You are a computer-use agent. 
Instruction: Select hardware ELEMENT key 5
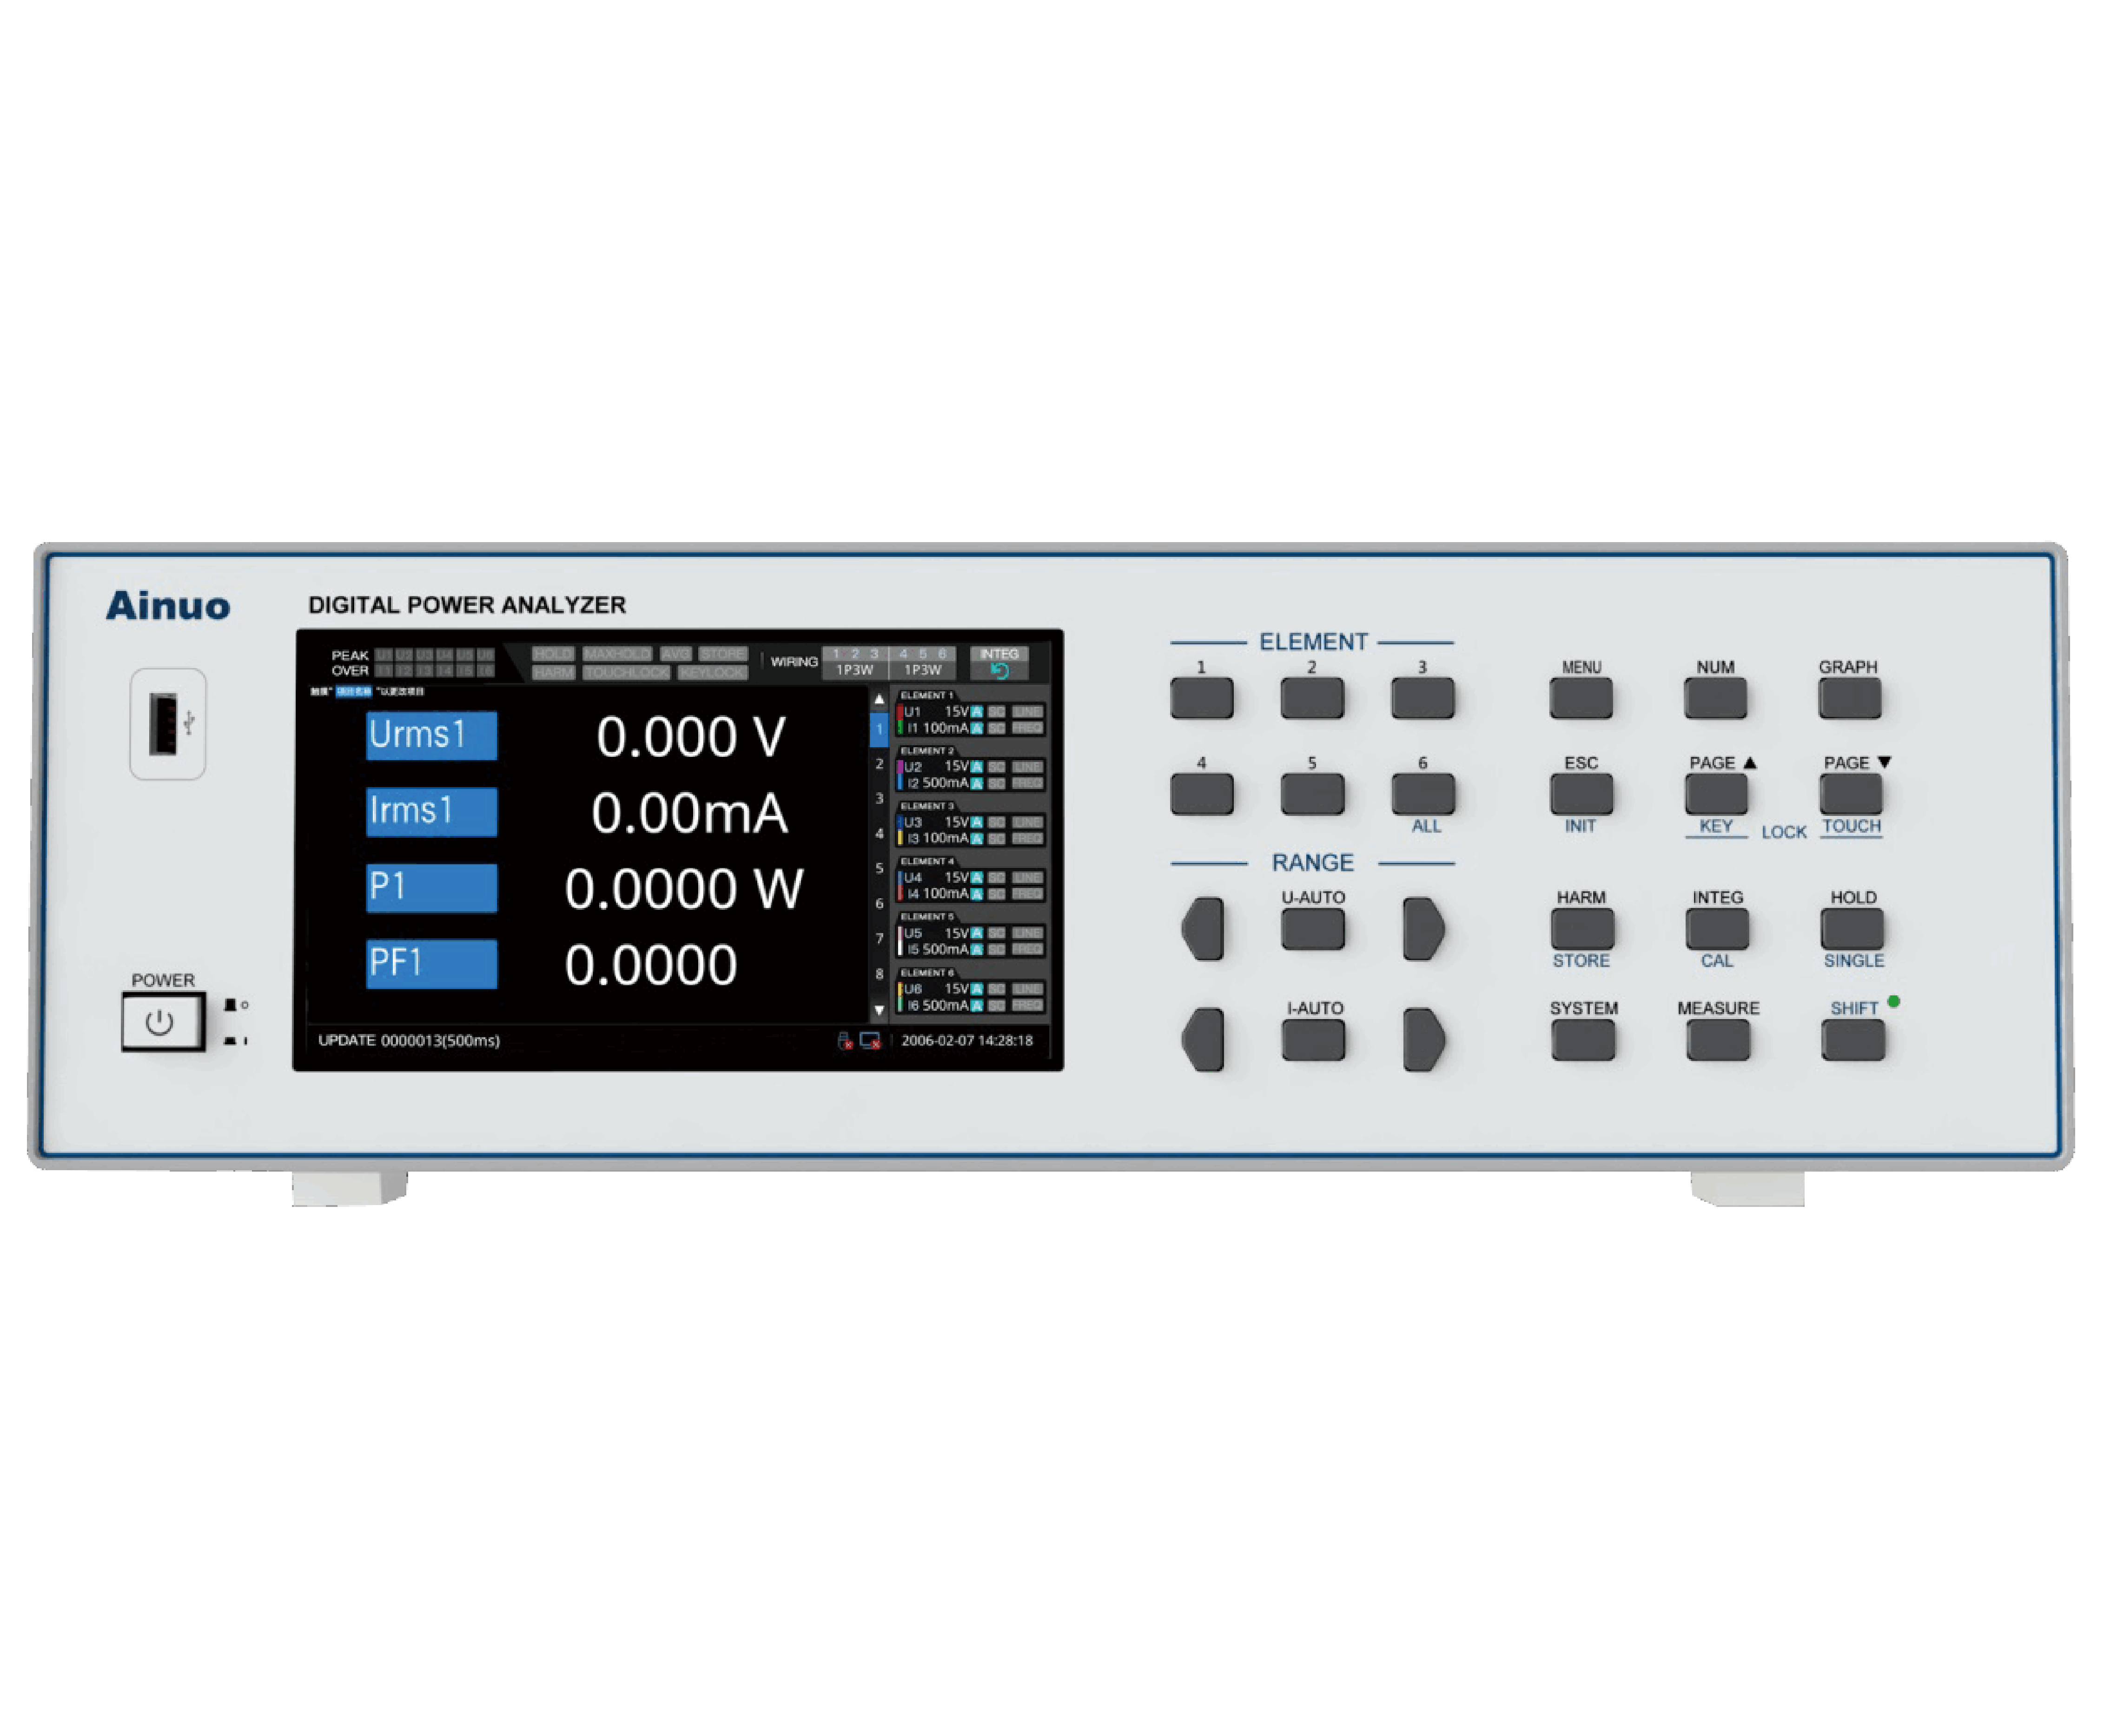(1312, 794)
